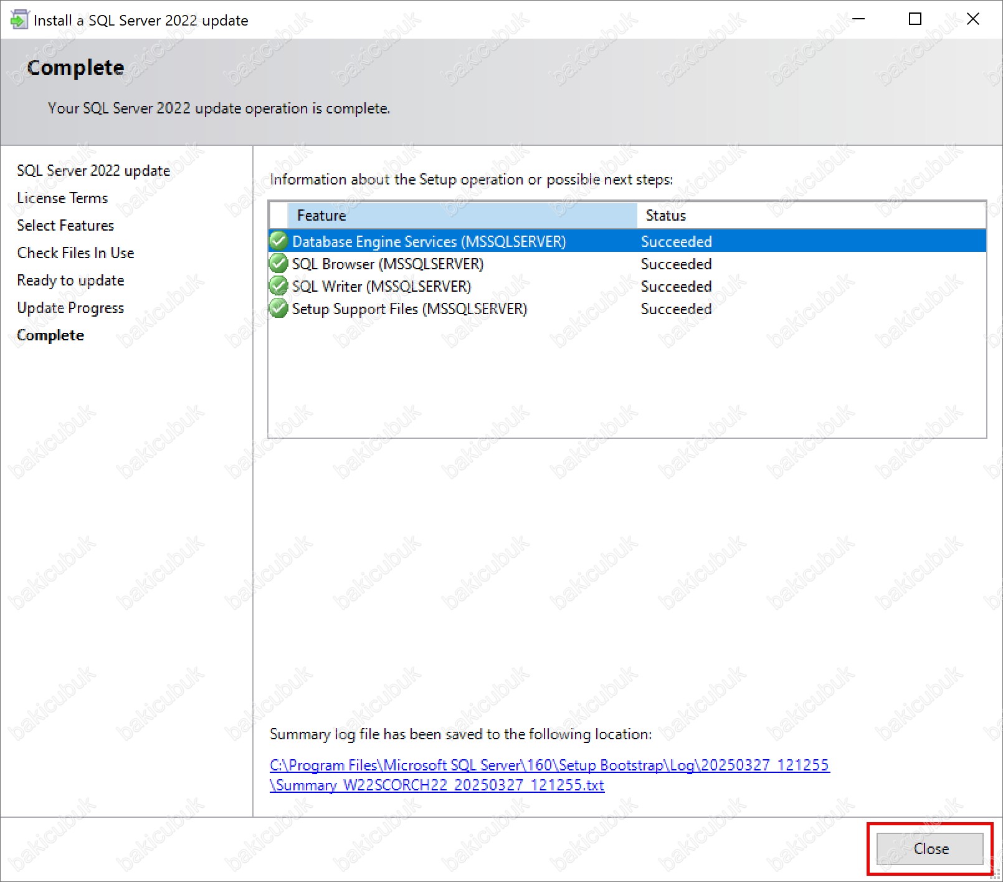Maximize the SQL Server update window
Viewport: 1003px width, 882px height.
click(x=915, y=19)
